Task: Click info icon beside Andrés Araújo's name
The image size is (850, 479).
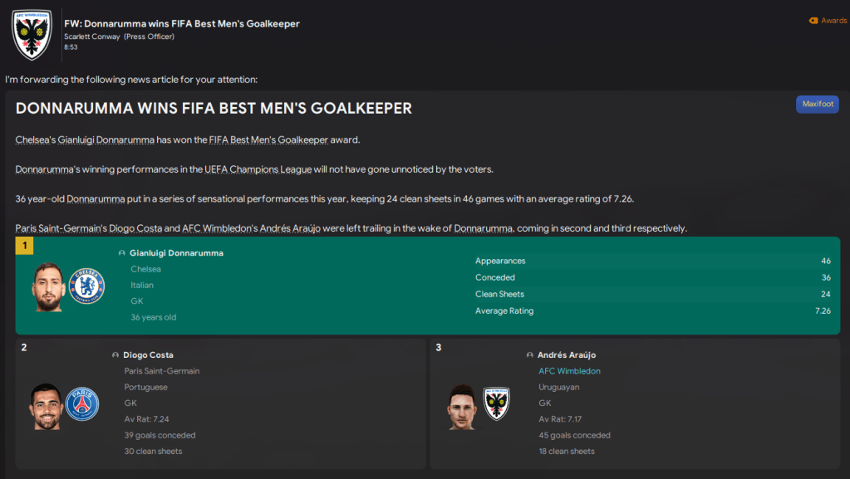Action: point(530,355)
